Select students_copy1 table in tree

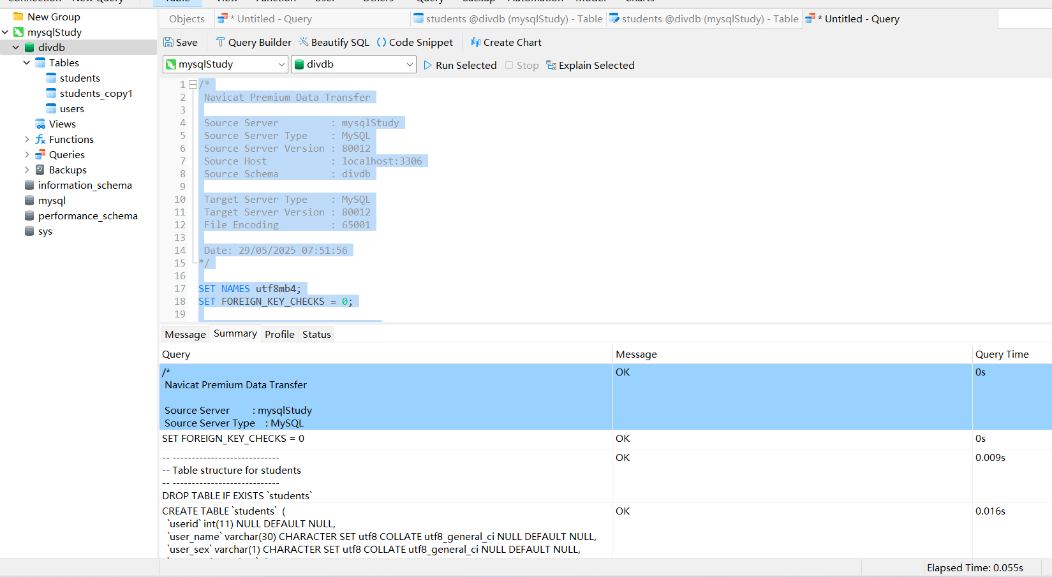coord(96,93)
